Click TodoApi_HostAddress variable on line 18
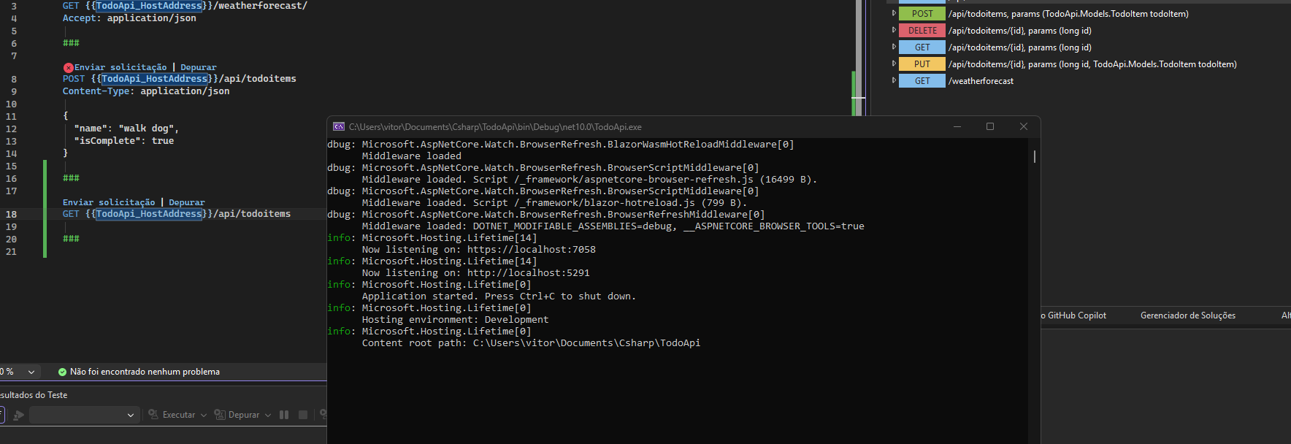The width and height of the screenshot is (1291, 444). point(149,214)
